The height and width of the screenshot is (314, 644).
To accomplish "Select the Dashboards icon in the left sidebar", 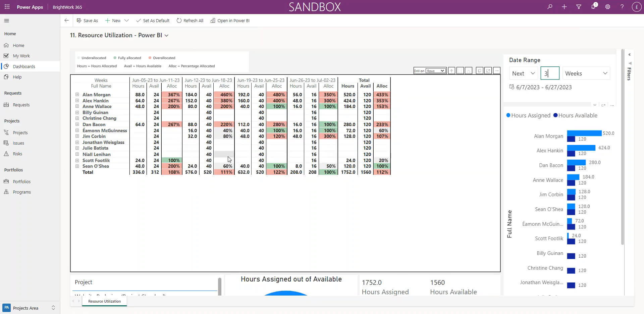I will click(7, 66).
